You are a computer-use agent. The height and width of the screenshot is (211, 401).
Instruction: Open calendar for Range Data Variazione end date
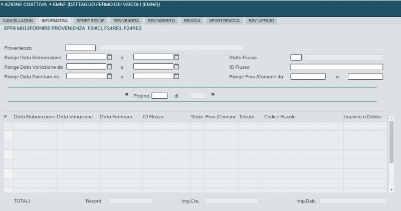pyautogui.click(x=176, y=67)
